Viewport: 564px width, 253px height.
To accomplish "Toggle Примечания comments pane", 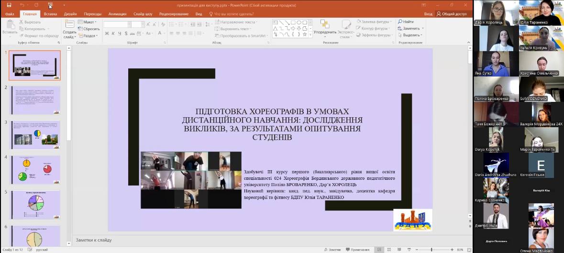I will (x=357, y=250).
